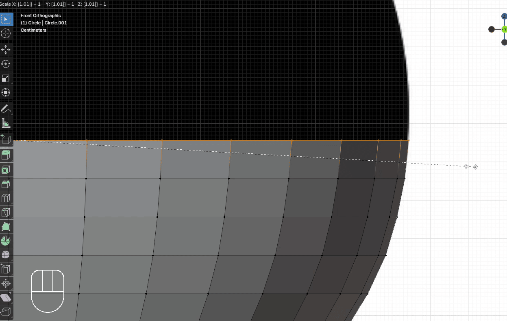Choose the Bevel tool
507x321 pixels.
coord(6,184)
